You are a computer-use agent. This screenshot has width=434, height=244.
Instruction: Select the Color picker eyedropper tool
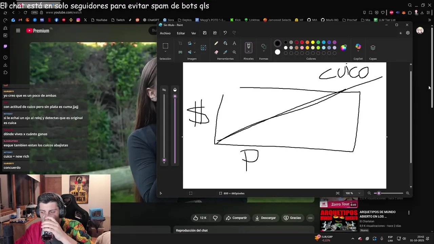click(225, 52)
